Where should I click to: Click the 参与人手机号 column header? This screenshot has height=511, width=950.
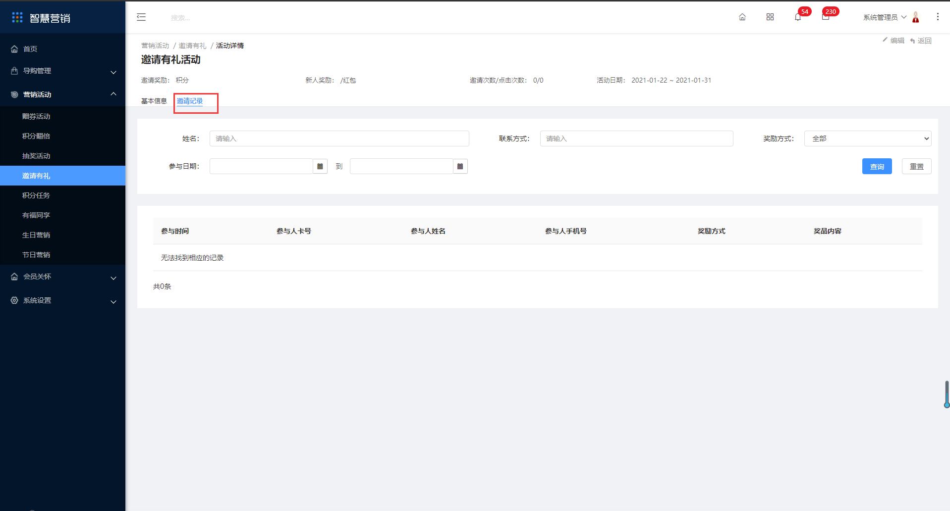pyautogui.click(x=566, y=231)
